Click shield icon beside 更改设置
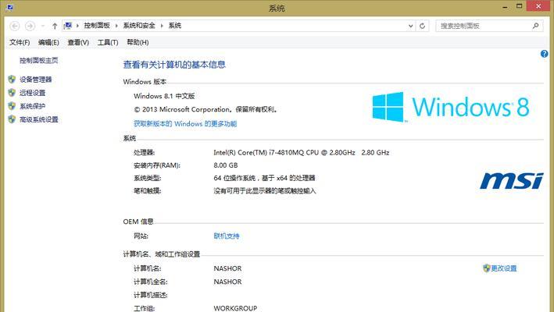This screenshot has height=312, width=554. coord(487,268)
